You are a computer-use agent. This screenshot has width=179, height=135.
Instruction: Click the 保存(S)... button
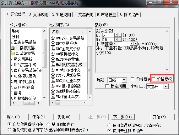coord(42,117)
